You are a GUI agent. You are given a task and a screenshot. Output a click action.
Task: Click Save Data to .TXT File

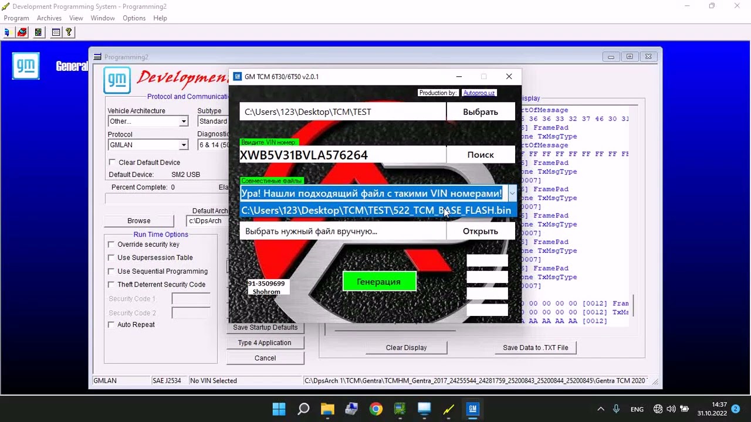tap(536, 348)
